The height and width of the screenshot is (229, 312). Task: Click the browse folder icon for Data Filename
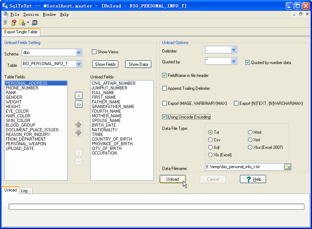click(x=287, y=167)
